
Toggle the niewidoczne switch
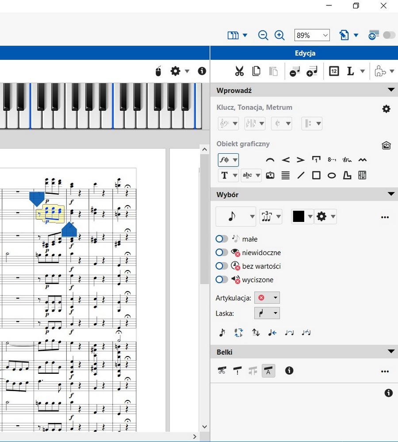tap(222, 252)
